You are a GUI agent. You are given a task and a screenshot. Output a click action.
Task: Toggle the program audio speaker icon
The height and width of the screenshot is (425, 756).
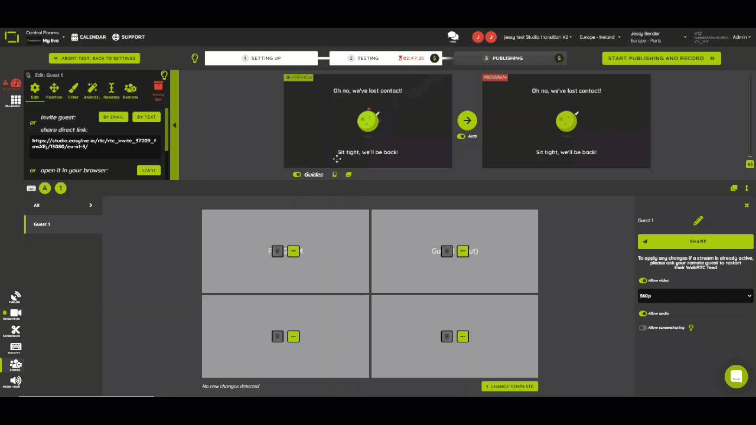[750, 164]
